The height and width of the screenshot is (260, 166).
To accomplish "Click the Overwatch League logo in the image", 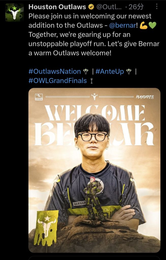I will (39, 97).
